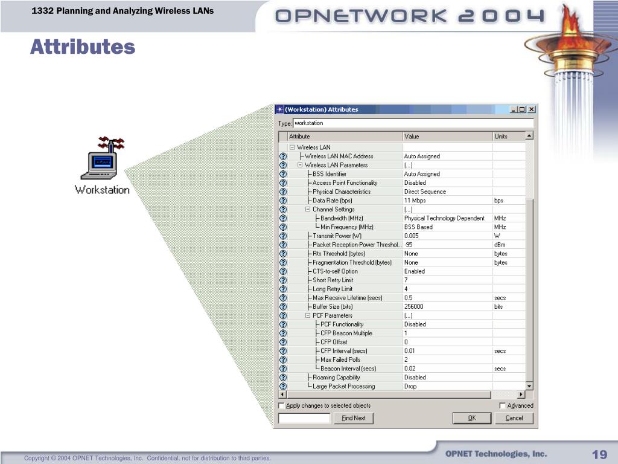Click help icon for Physical Characteristics
Screen dimensions: 618x464
(x=283, y=192)
